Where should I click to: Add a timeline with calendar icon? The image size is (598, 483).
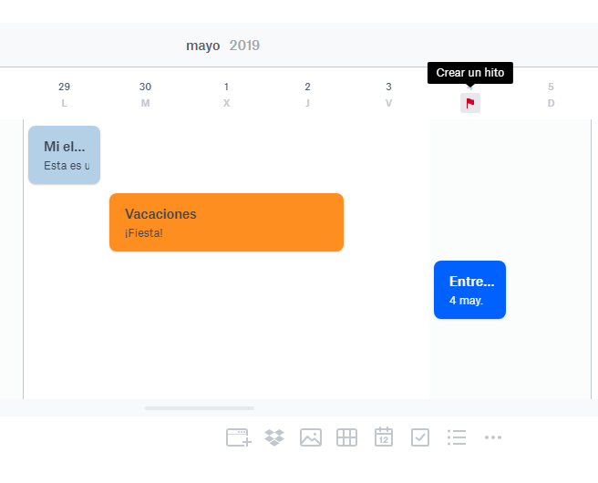[384, 437]
